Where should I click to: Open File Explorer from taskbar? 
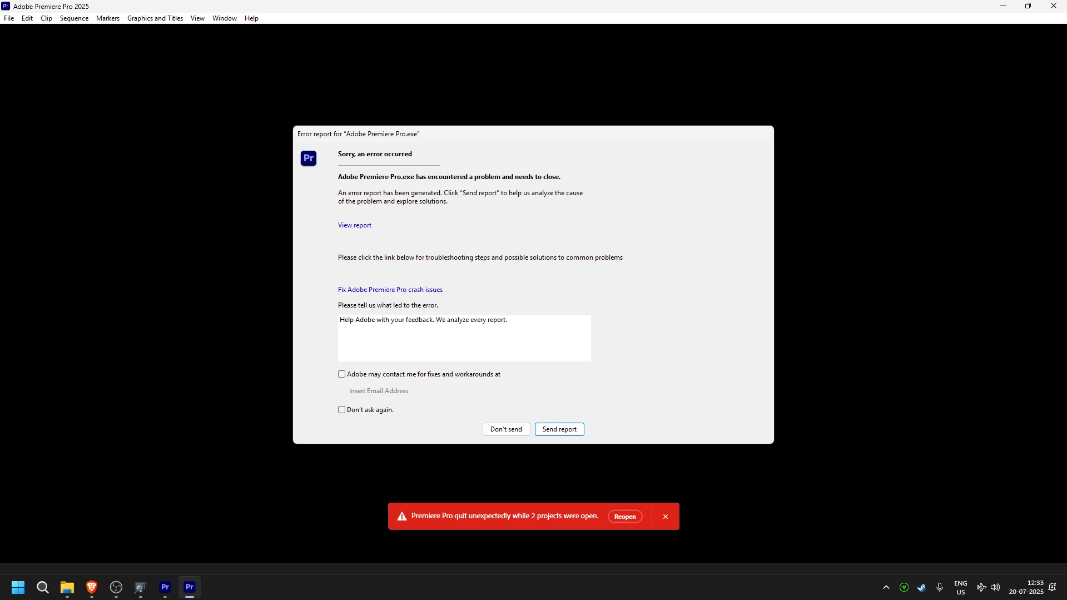point(67,587)
